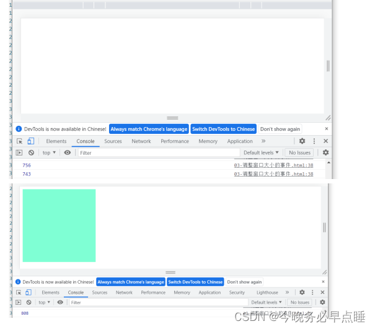This screenshot has width=375, height=329.
Task: Click Switch DevTools to Chinese in upper banner
Action: 223,129
